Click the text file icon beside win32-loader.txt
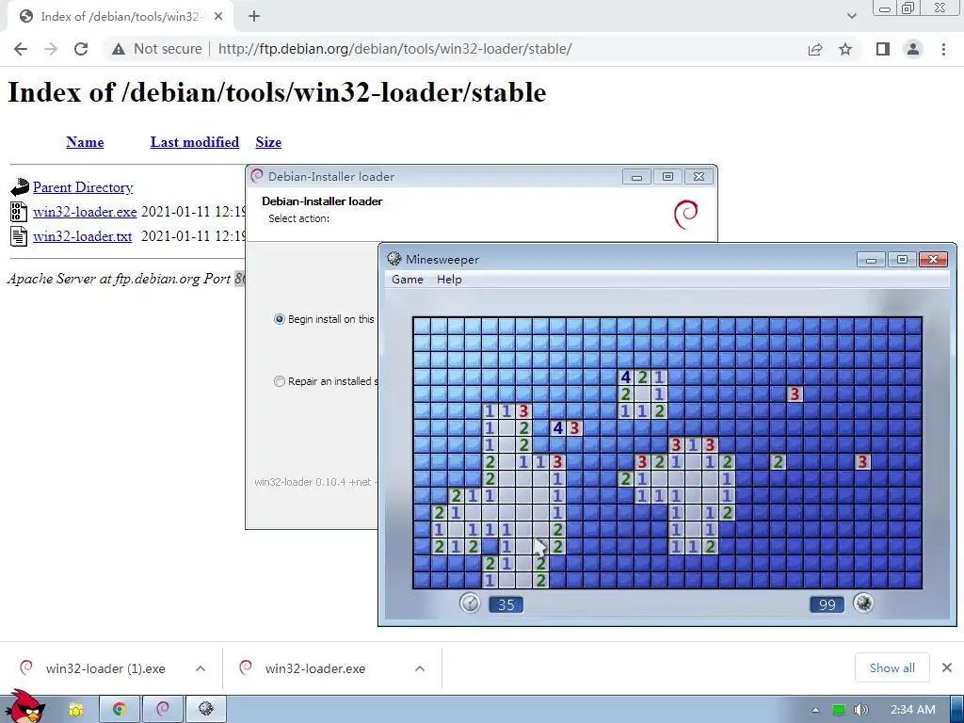This screenshot has width=964, height=723. [19, 236]
